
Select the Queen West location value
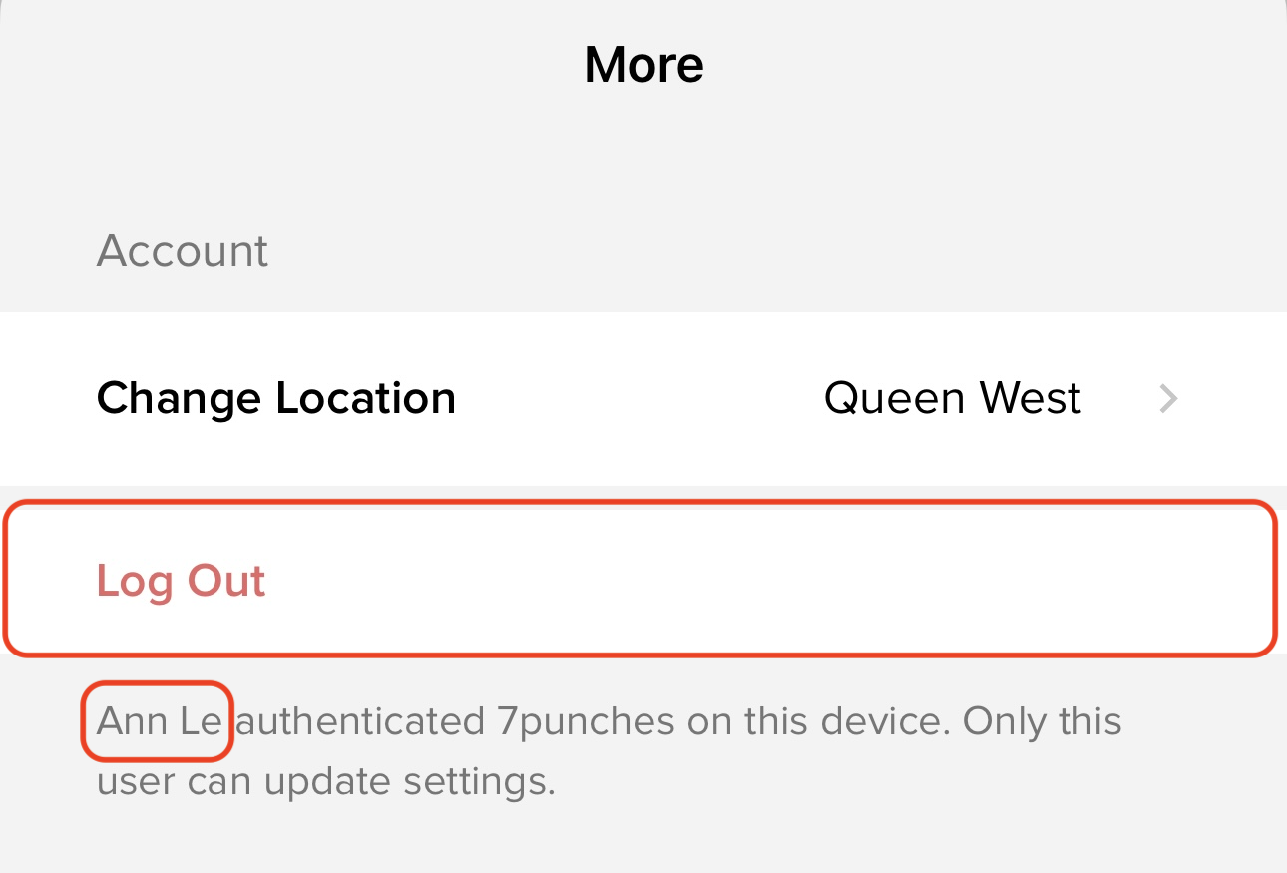coord(952,399)
